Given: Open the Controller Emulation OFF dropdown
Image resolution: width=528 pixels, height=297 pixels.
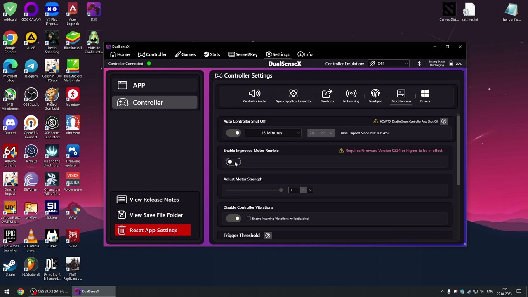Looking at the screenshot, I should (x=389, y=64).
